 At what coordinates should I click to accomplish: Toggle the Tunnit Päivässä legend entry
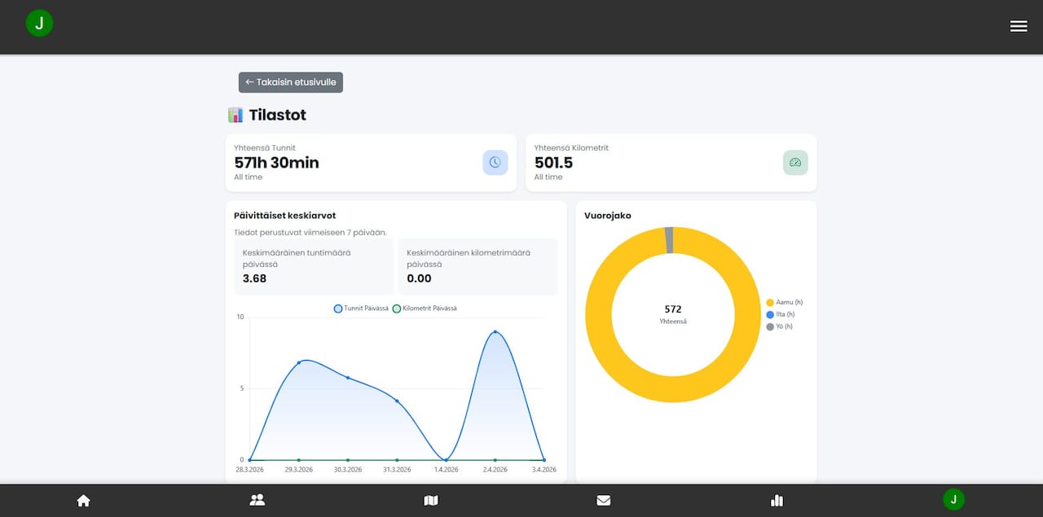(x=361, y=309)
